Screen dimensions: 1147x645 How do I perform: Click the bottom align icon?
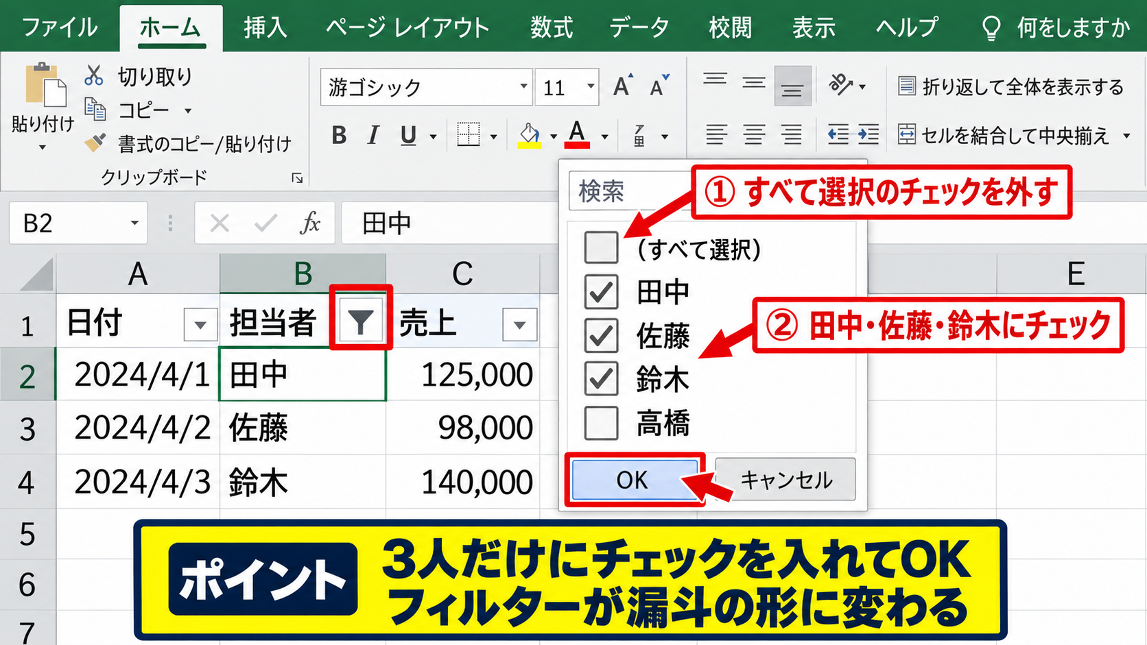[792, 86]
